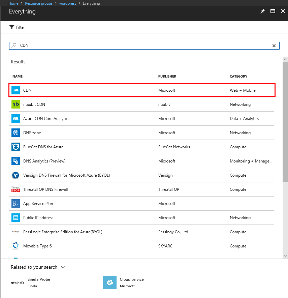
Task: Sort results by PUBLISHER column header
Action: (x=167, y=76)
